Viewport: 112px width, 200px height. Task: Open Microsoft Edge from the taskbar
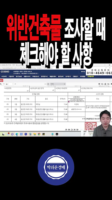(17, 134)
